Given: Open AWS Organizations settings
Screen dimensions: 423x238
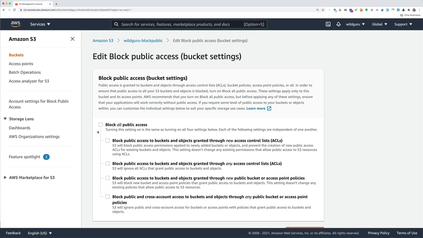Looking at the screenshot, I should (34, 137).
